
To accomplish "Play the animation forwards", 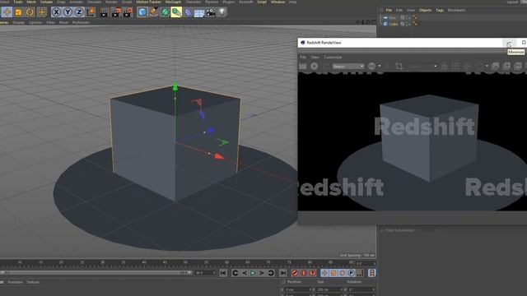I will pyautogui.click(x=253, y=273).
